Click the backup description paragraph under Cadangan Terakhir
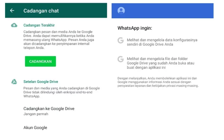This screenshot has height=140, width=224. [x=59, y=40]
